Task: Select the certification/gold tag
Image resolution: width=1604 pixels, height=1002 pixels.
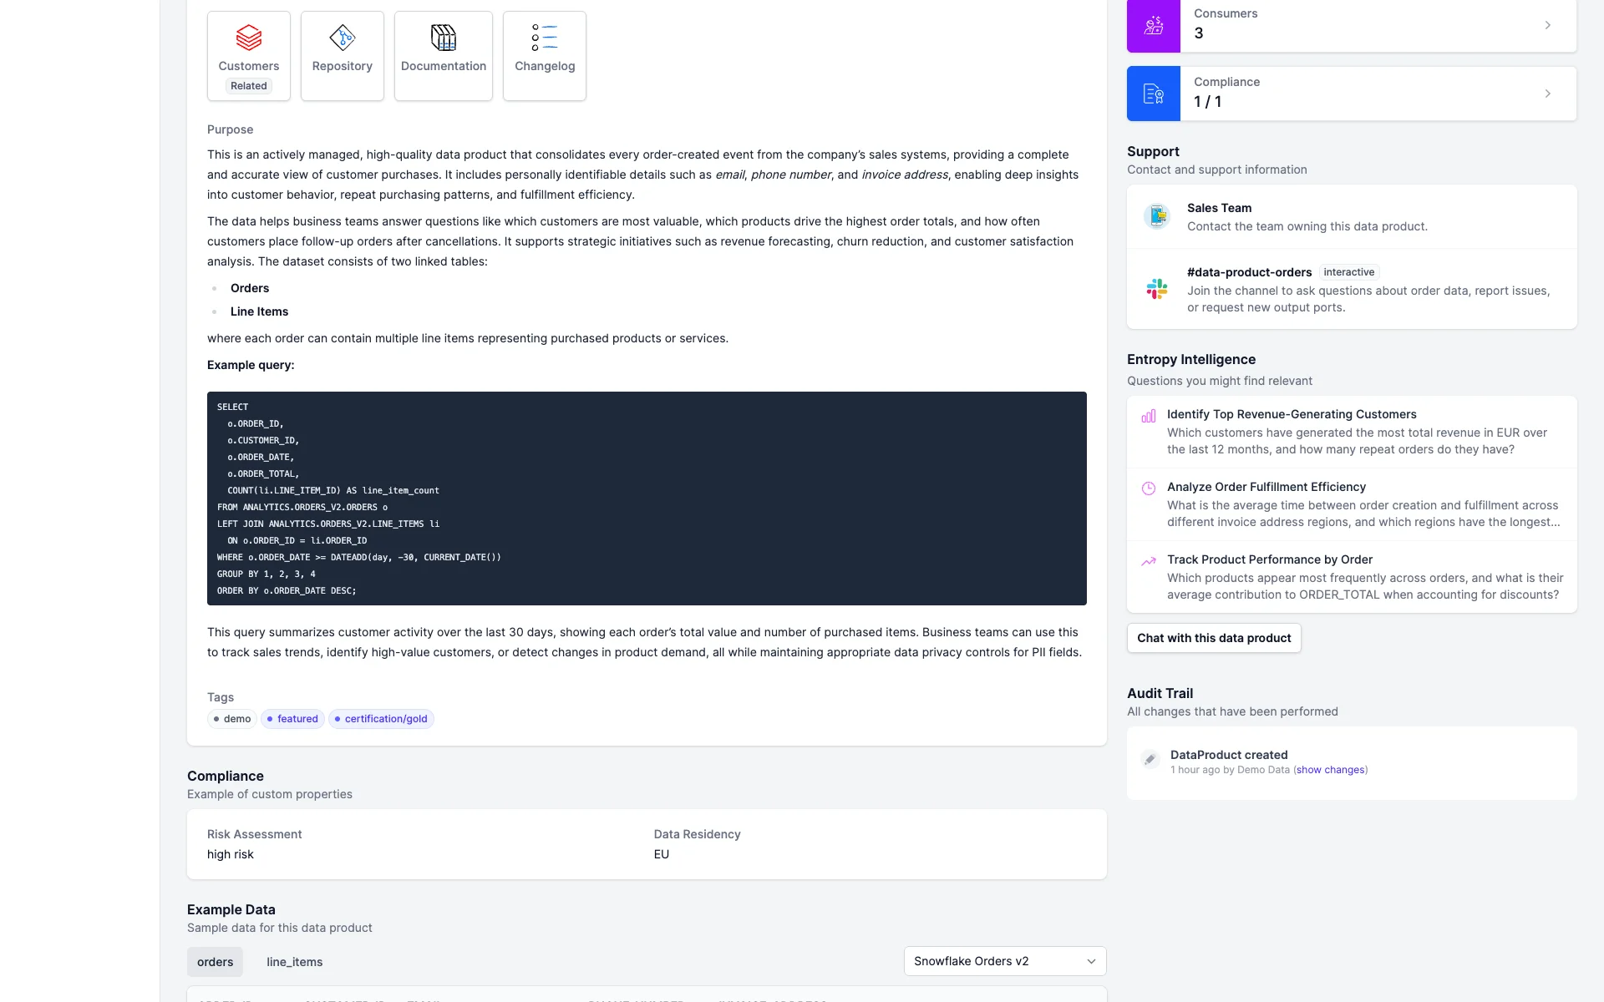Action: (x=381, y=718)
